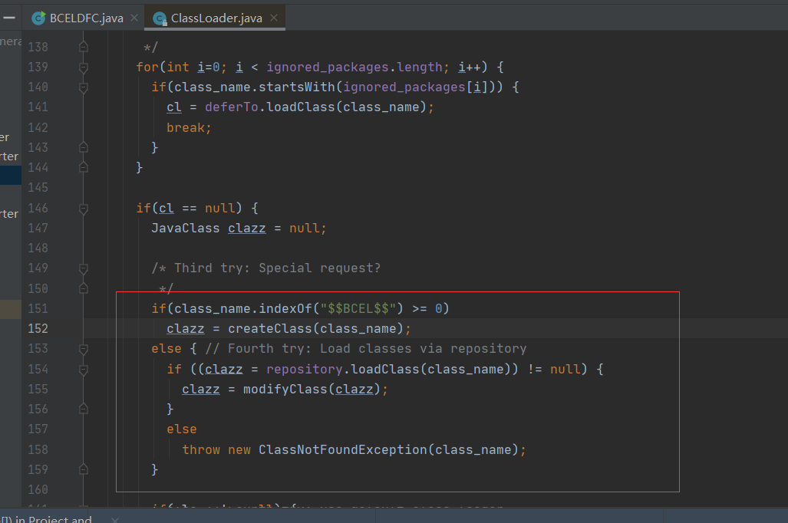
Task: Close the ClassLoader.java tab
Action: (274, 18)
